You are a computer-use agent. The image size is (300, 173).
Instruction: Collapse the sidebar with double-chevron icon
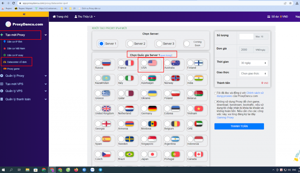24,14
